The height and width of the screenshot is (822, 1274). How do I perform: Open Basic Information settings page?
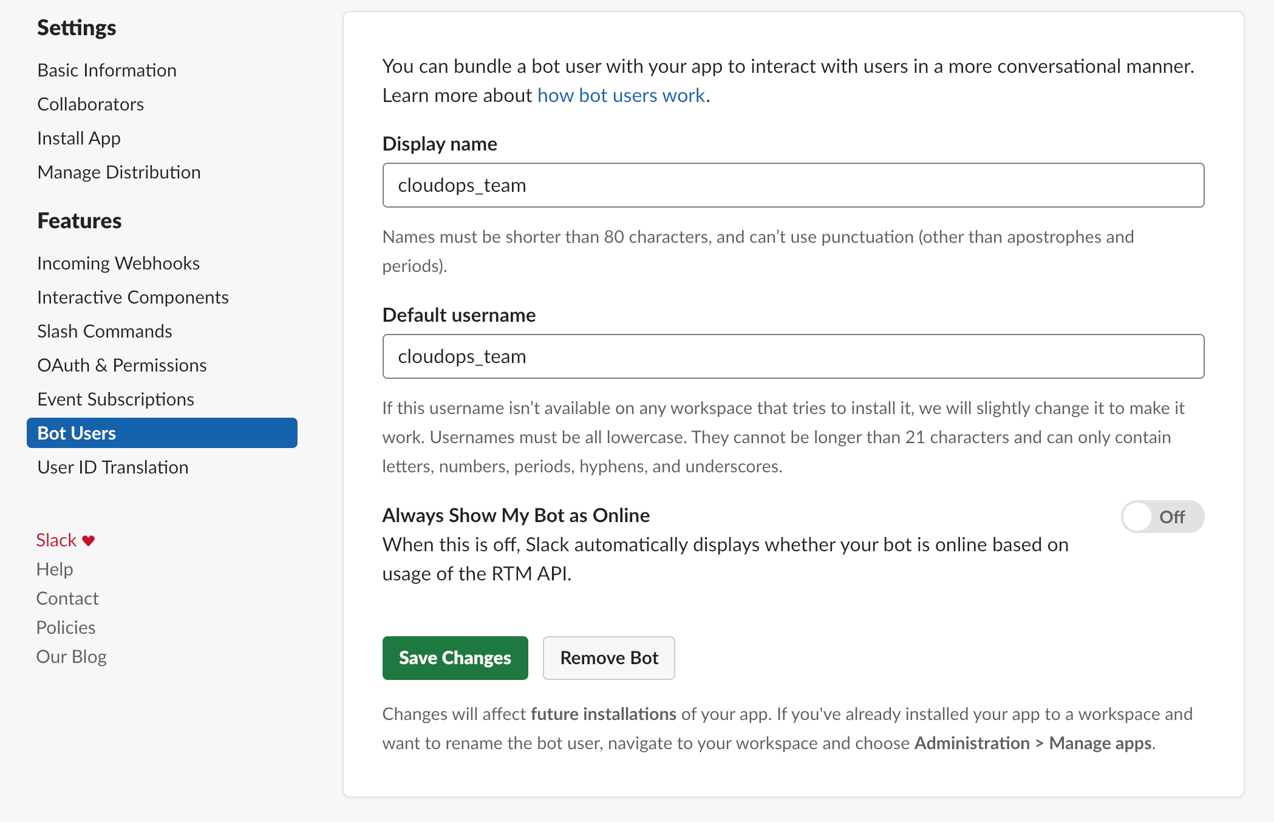coord(107,70)
